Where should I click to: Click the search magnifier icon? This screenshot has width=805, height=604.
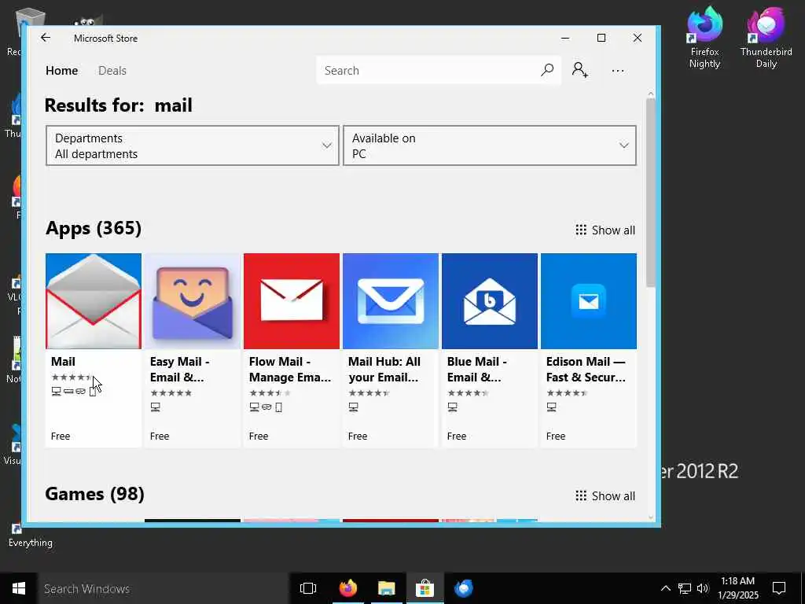pos(547,70)
